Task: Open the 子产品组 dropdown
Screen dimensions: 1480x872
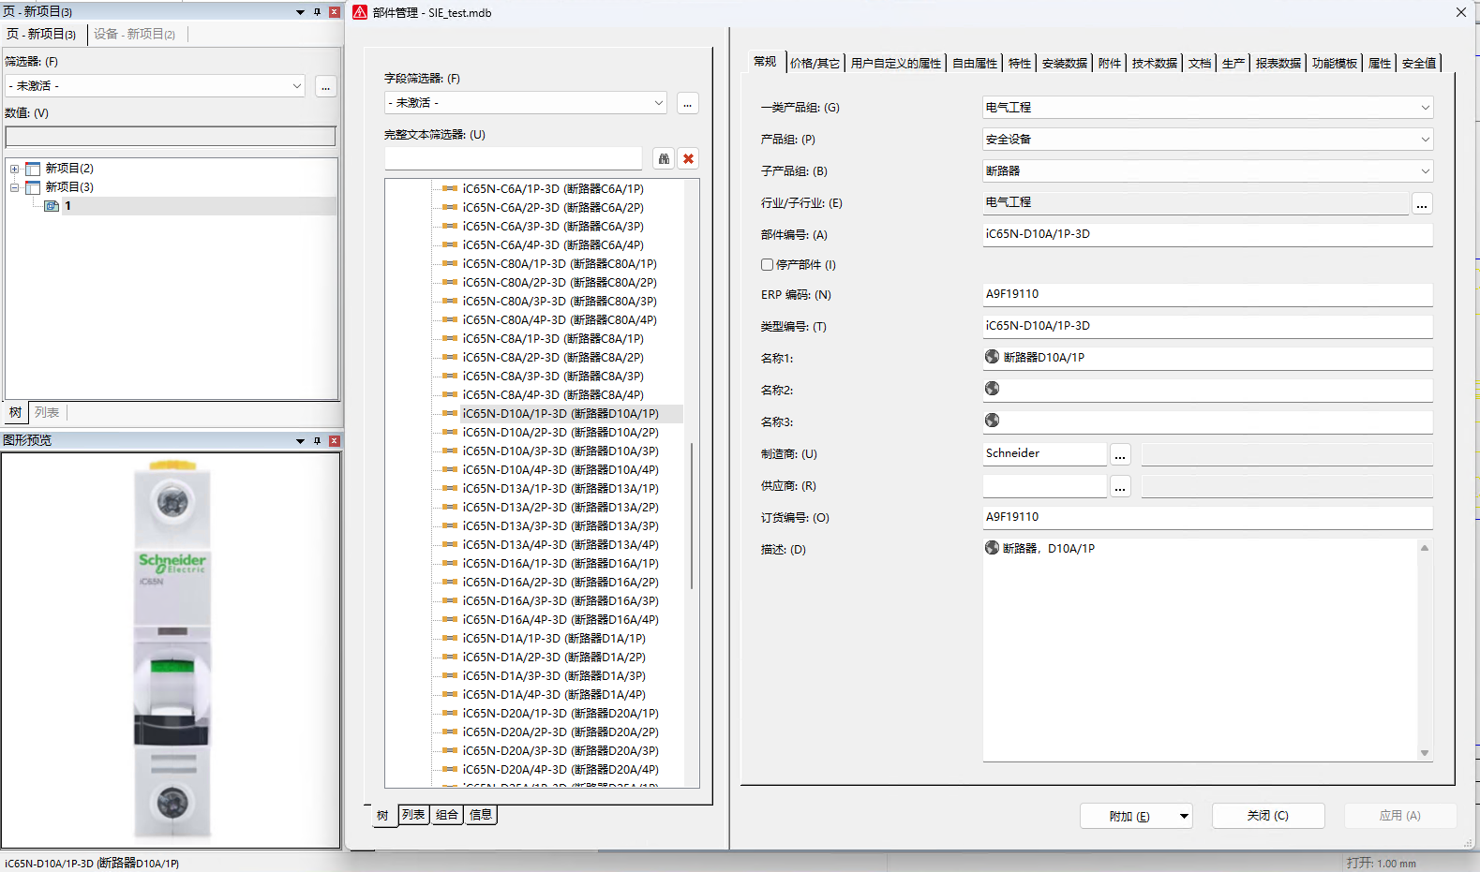Action: [1425, 171]
